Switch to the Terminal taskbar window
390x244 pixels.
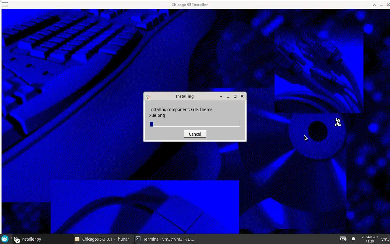pos(165,239)
